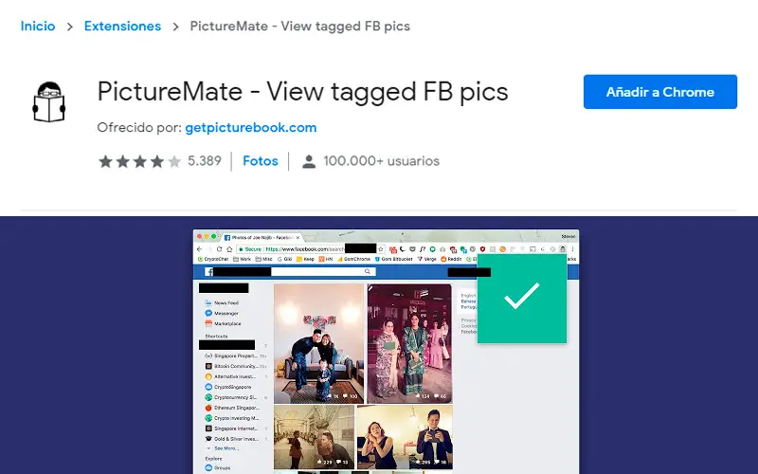Viewport: 758px width, 474px height.
Task: Open Marketplace in preview sidebar
Action: click(223, 323)
